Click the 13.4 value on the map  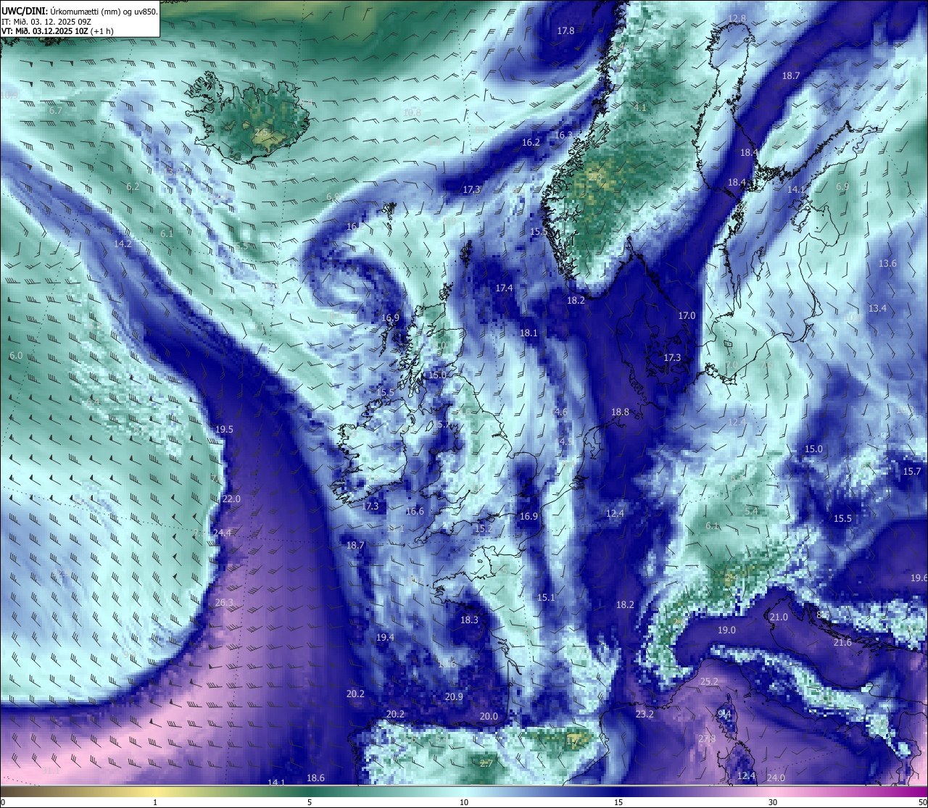point(877,309)
